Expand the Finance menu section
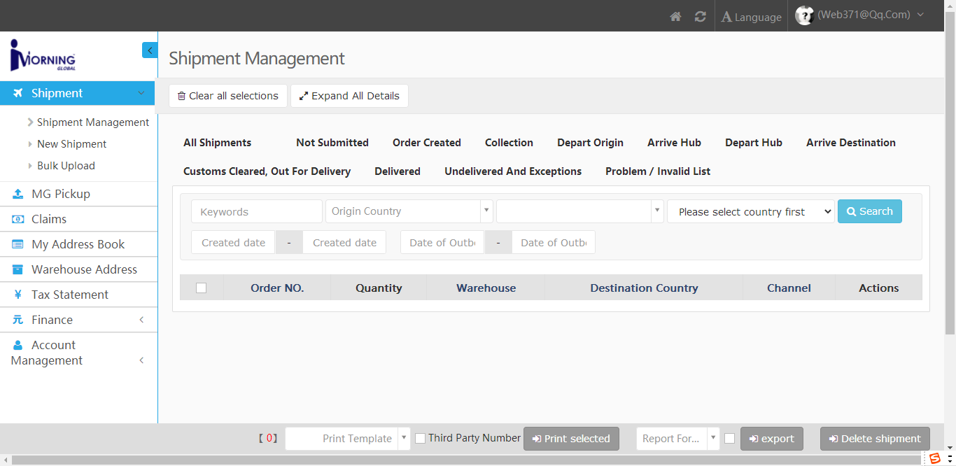The height and width of the screenshot is (466, 956). point(77,320)
